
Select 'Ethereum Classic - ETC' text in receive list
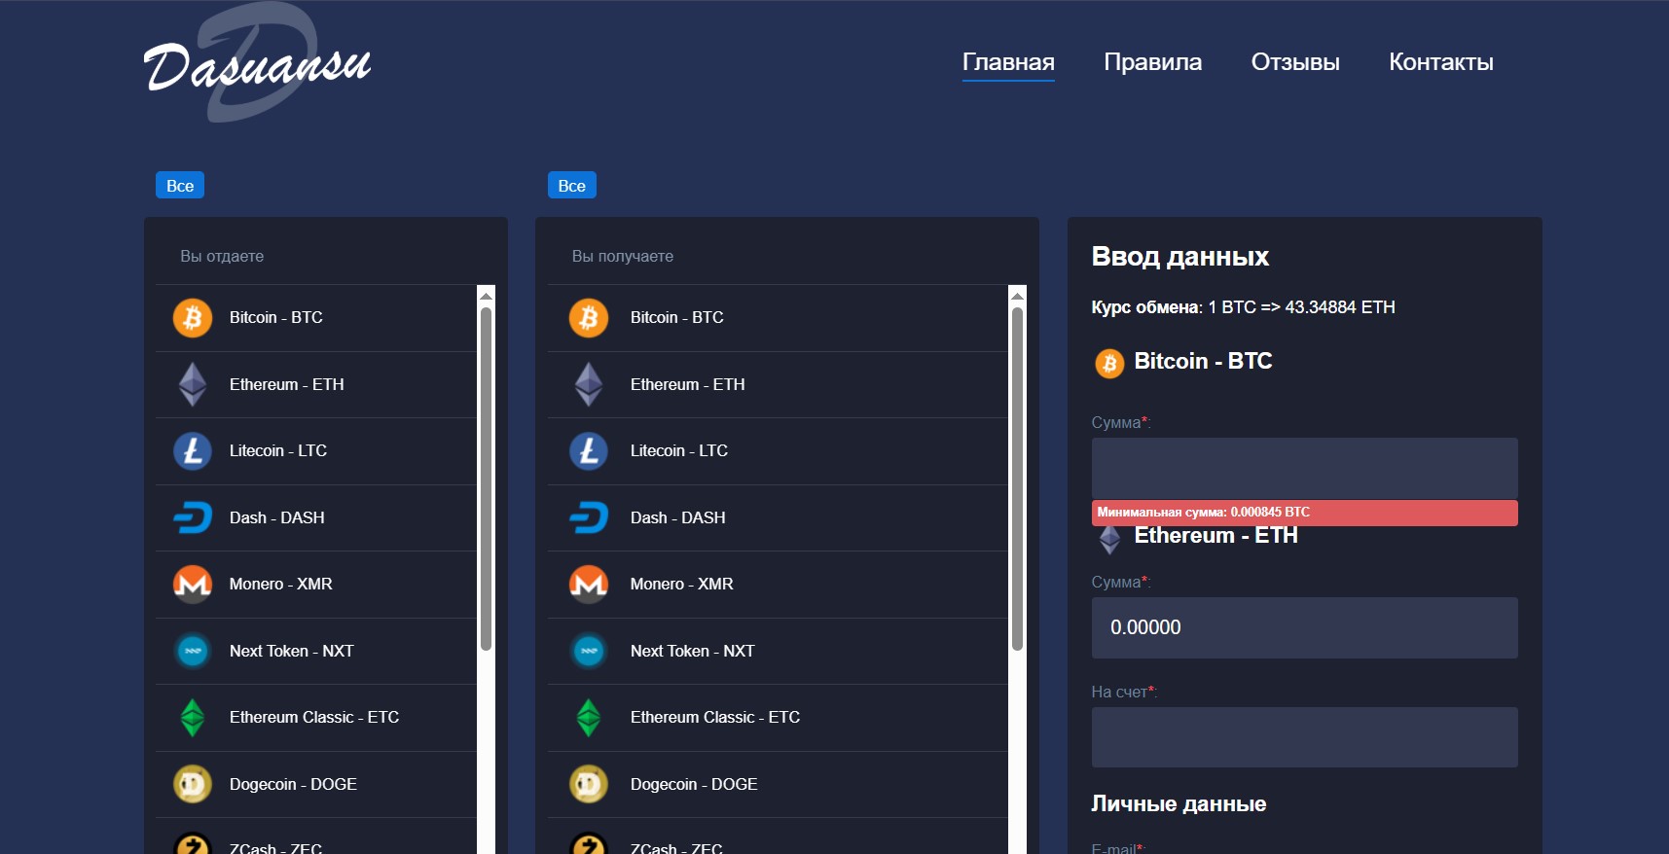click(715, 717)
